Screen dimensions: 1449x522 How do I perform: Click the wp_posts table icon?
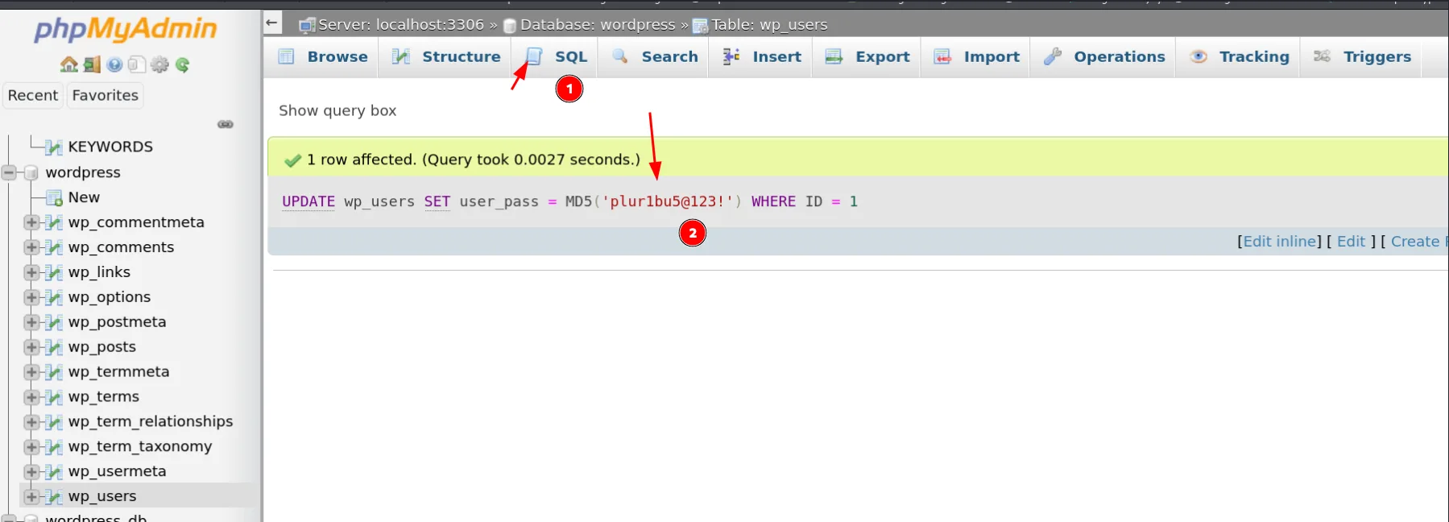tap(54, 347)
